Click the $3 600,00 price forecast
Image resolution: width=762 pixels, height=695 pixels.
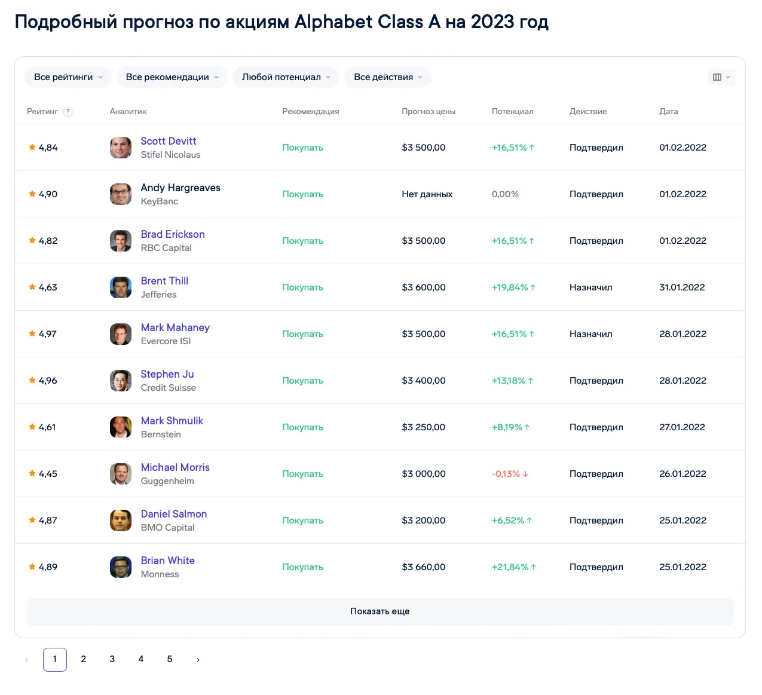click(x=424, y=287)
